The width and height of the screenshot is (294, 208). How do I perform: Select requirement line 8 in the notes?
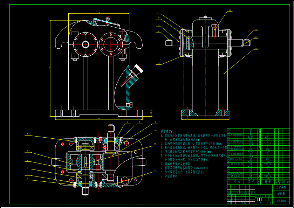183,172
